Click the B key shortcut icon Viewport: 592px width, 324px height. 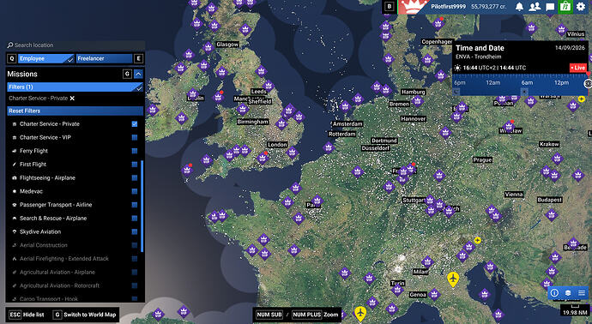[x=390, y=6]
